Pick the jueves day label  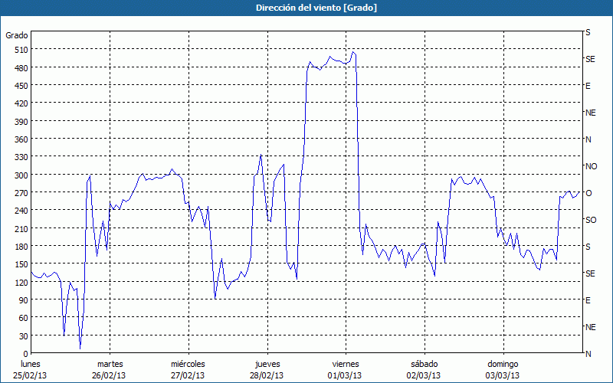(267, 364)
